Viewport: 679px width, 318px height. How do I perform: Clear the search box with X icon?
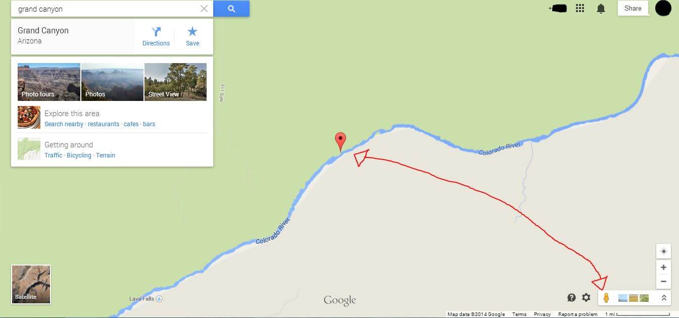(204, 9)
